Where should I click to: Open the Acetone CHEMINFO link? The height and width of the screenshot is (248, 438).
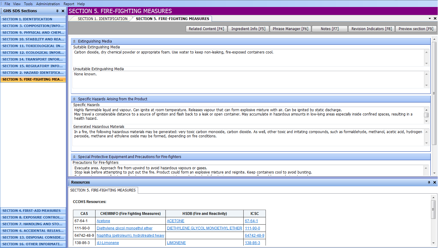tap(103, 221)
